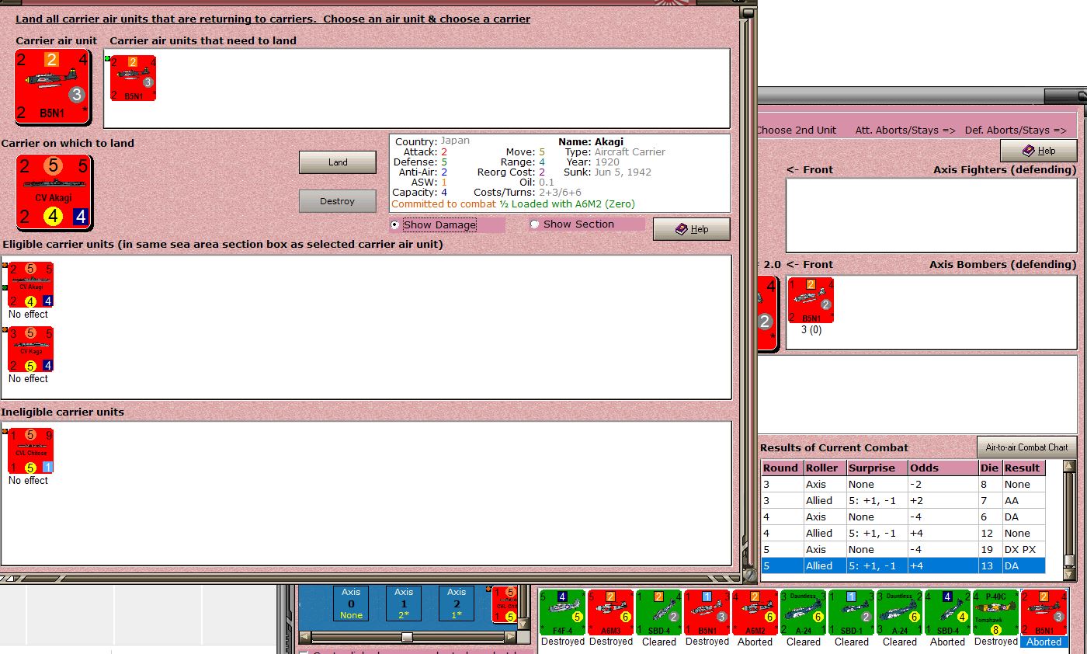Select the destroyed F4F-4 counter
Screen dimensions: 1087x654
coord(563,613)
